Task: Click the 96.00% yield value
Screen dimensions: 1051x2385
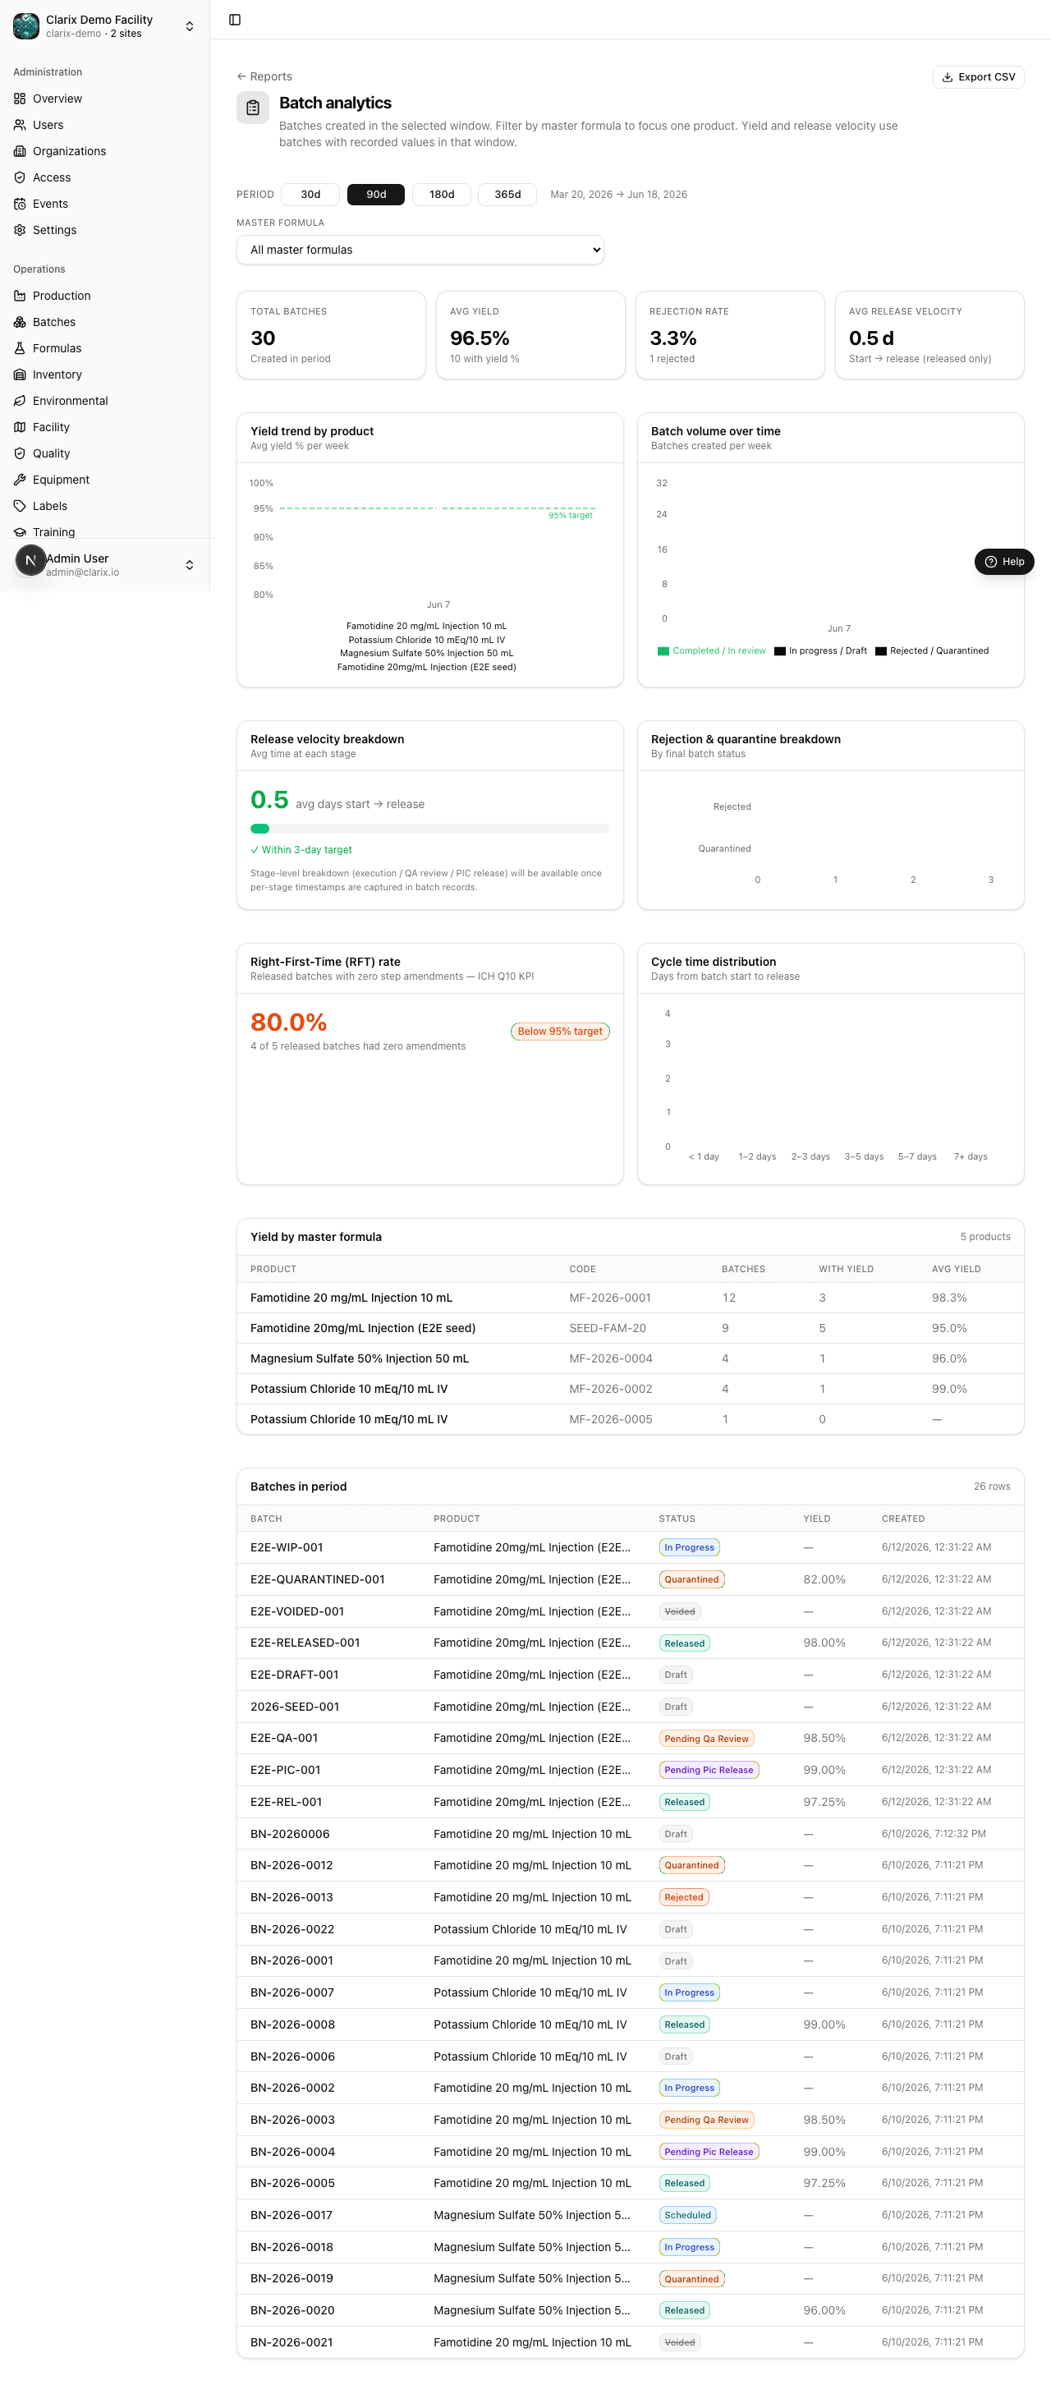Action: 824,2310
